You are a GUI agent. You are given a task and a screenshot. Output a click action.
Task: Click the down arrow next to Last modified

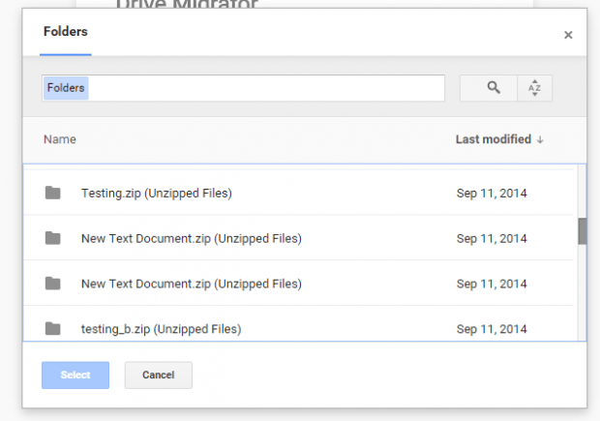tap(540, 139)
